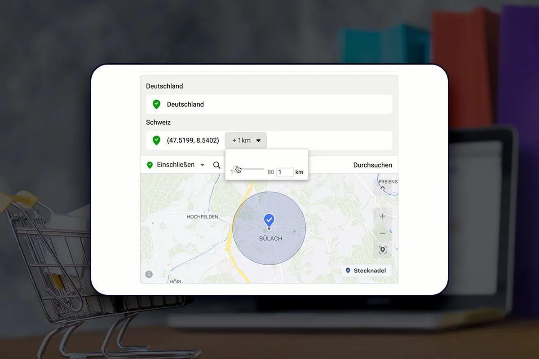The height and width of the screenshot is (359, 539).
Task: Click the BÜLACH label on the map
Action: coord(270,239)
